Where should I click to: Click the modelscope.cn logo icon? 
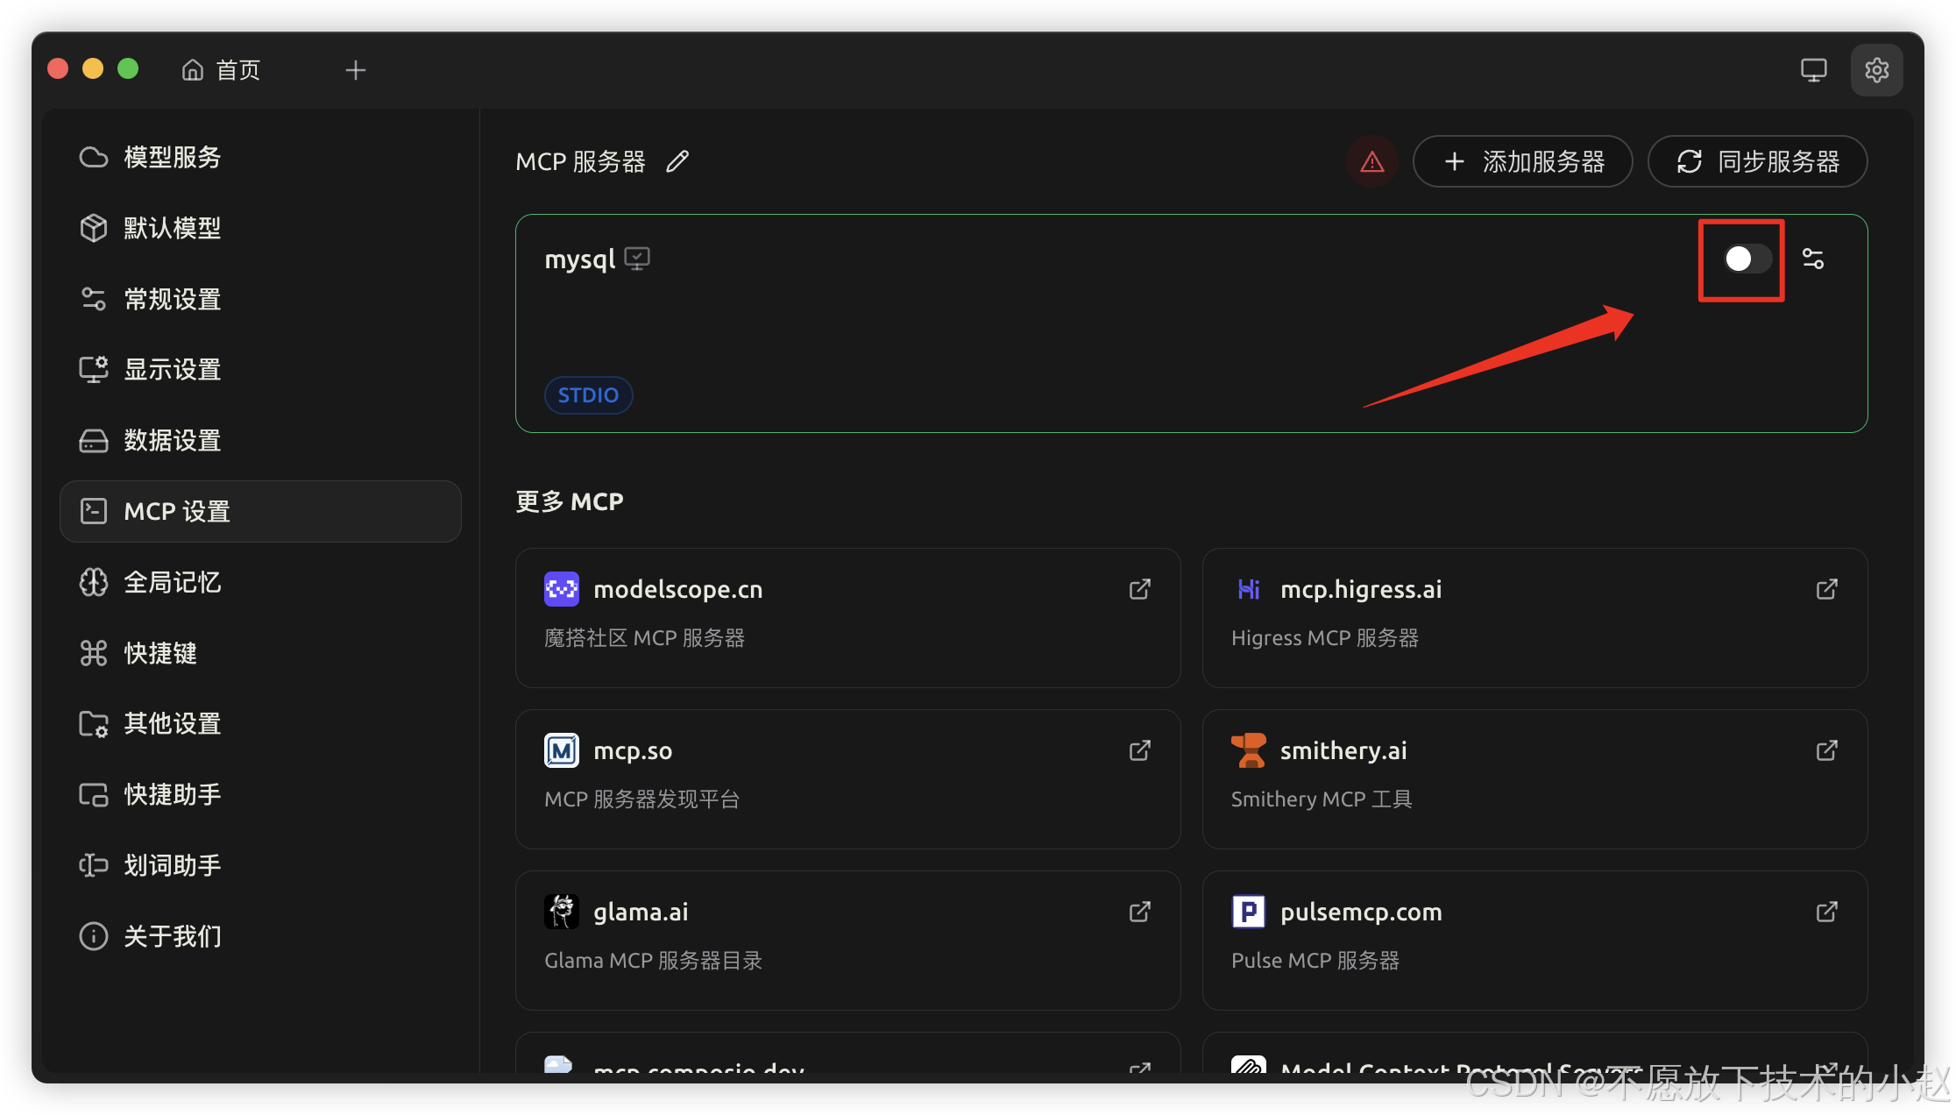(562, 589)
